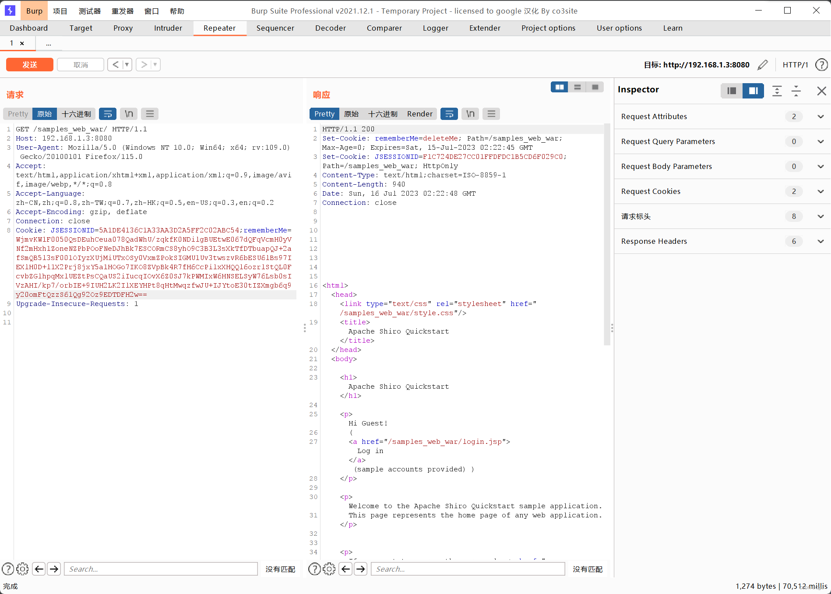Select 原始 raw view in response panel
The image size is (831, 594).
[x=351, y=114]
